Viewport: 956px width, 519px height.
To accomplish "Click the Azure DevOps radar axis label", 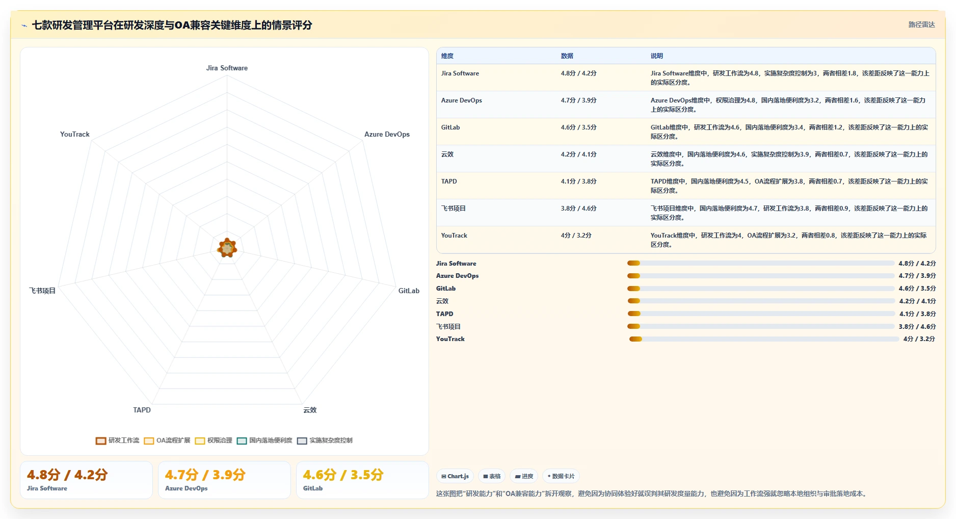I will [x=387, y=134].
